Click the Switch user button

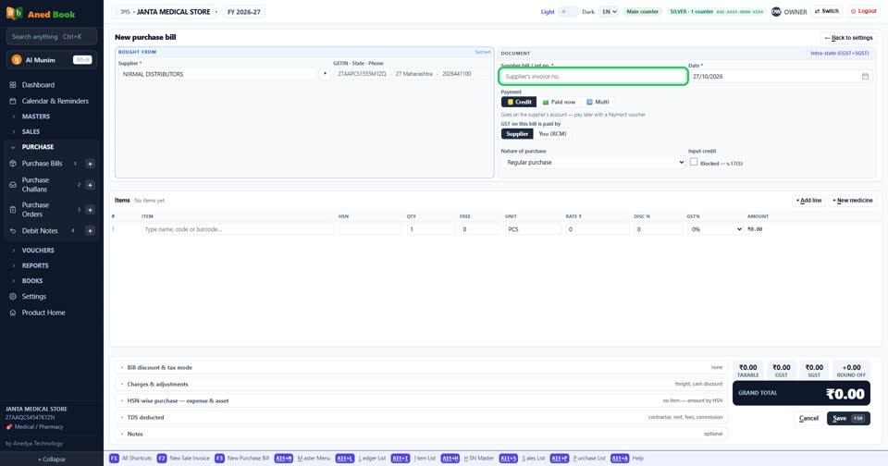(826, 11)
